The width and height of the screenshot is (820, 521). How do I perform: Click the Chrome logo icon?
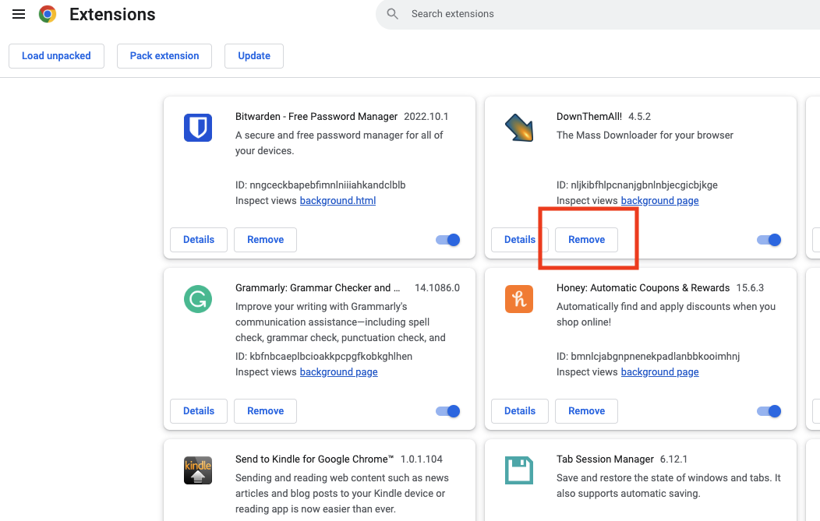click(x=48, y=14)
